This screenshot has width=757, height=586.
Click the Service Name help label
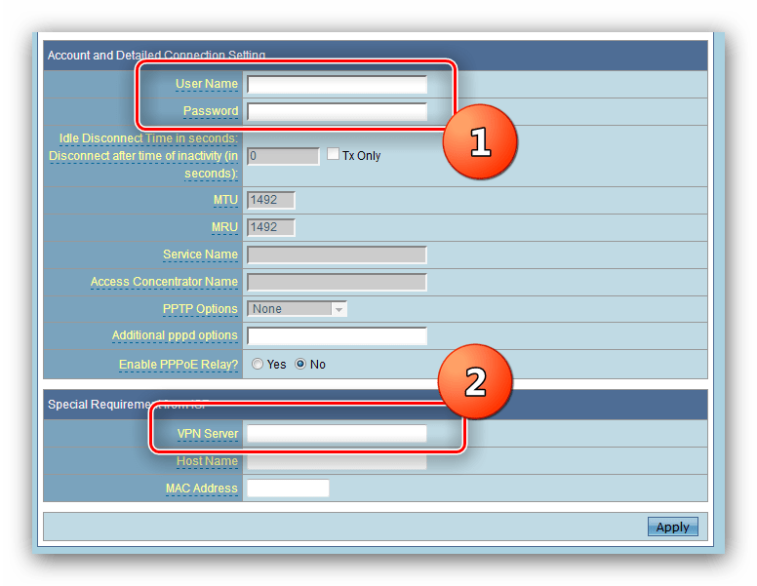point(200,254)
